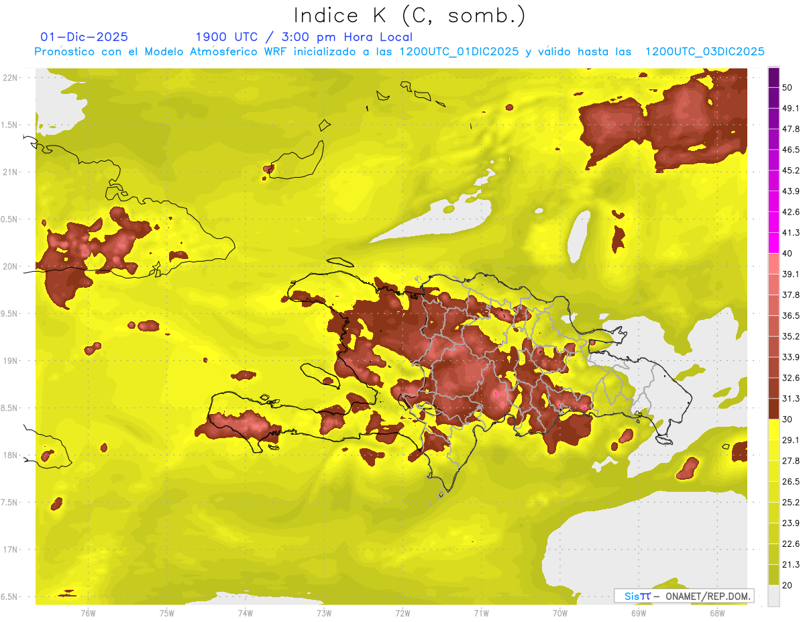Click the legend value '47.8'
805x622 pixels.
click(792, 129)
